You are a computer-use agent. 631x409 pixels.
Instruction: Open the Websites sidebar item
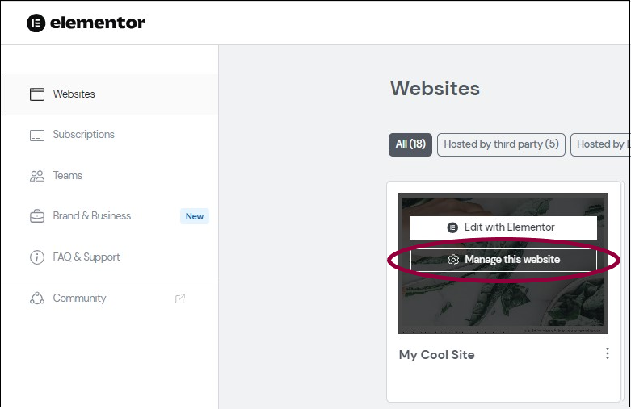click(x=109, y=94)
